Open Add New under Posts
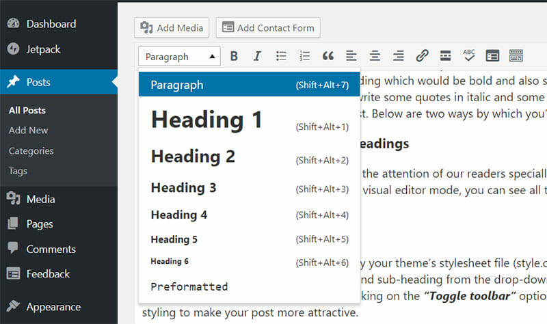This screenshot has width=547, height=324. coord(28,130)
